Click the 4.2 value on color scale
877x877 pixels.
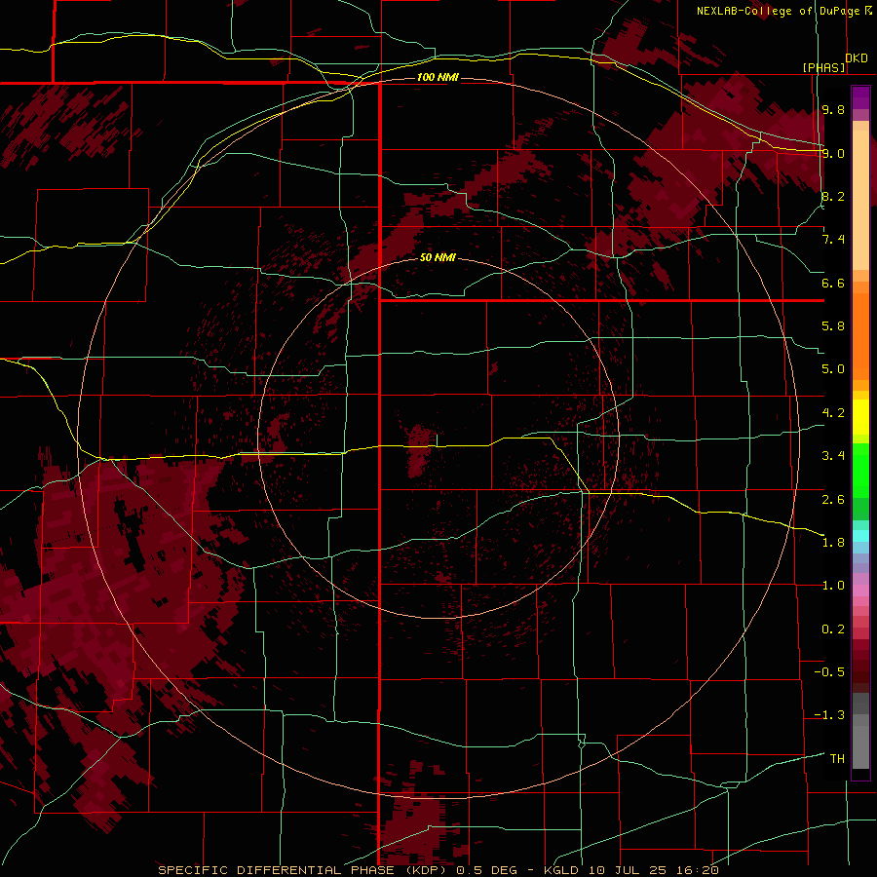[833, 413]
